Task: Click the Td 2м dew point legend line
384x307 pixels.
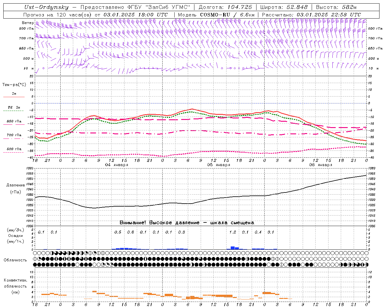Action: pyautogui.click(x=14, y=111)
